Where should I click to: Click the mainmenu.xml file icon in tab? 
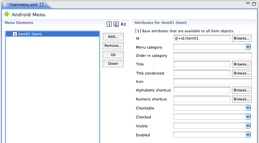(5, 5)
